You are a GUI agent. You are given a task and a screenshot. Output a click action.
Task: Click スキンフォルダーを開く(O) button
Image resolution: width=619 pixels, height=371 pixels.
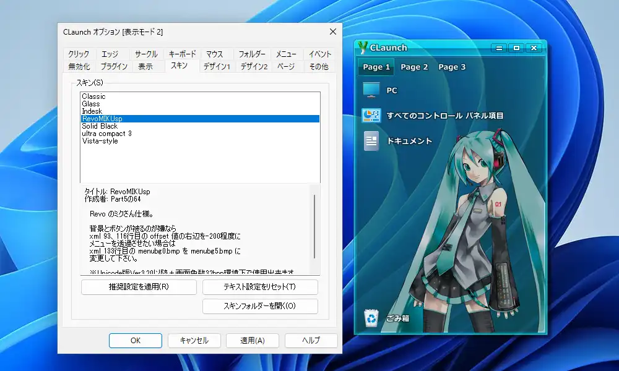click(x=260, y=306)
